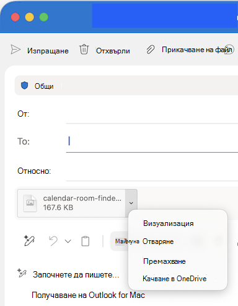Image resolution: width=238 pixels, height=306 pixels.
Task: Click the Отхвърли trash can icon
Action: tap(84, 50)
